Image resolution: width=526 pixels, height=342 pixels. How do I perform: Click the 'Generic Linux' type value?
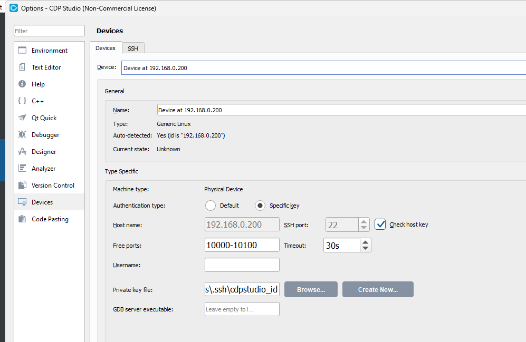pos(174,124)
